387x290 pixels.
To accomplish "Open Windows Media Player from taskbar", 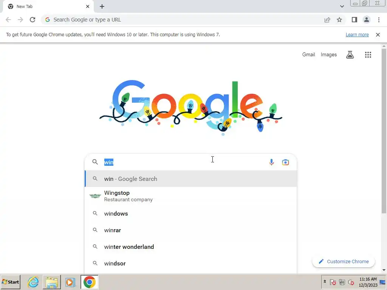I will tap(70, 282).
